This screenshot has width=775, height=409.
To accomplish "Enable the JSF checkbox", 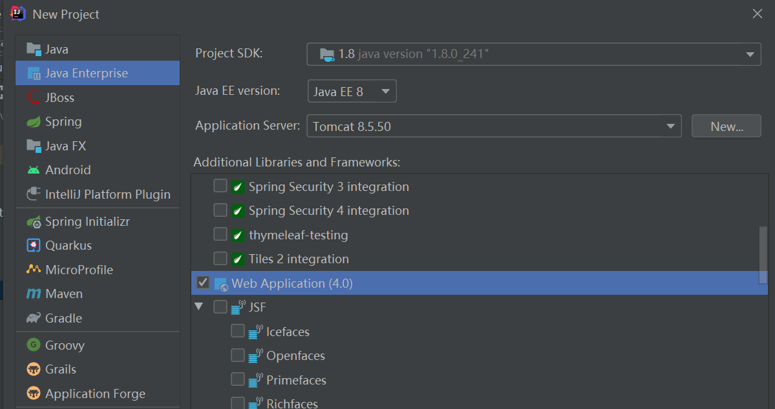I will (x=220, y=307).
